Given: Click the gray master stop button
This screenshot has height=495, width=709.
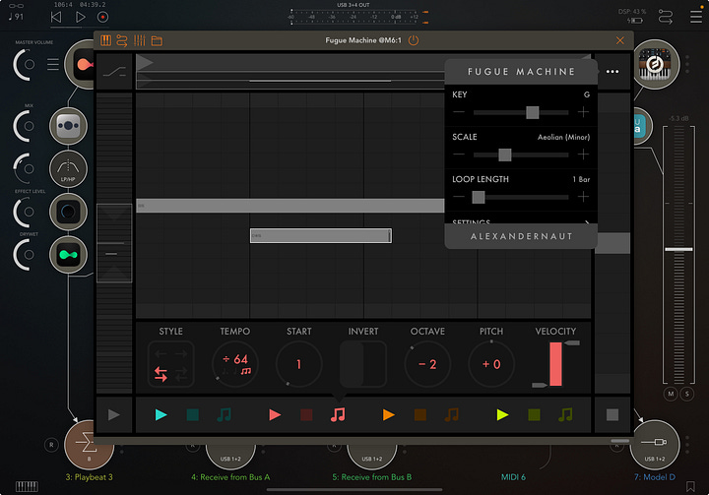Looking at the screenshot, I should pyautogui.click(x=612, y=414).
